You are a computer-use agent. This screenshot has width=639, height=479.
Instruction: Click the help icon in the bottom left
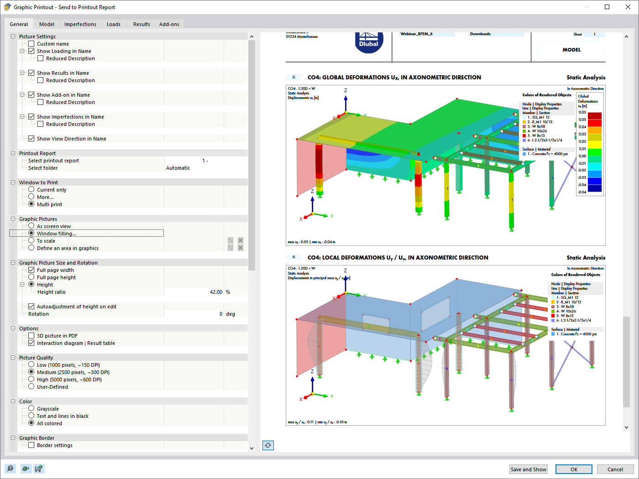[x=10, y=469]
